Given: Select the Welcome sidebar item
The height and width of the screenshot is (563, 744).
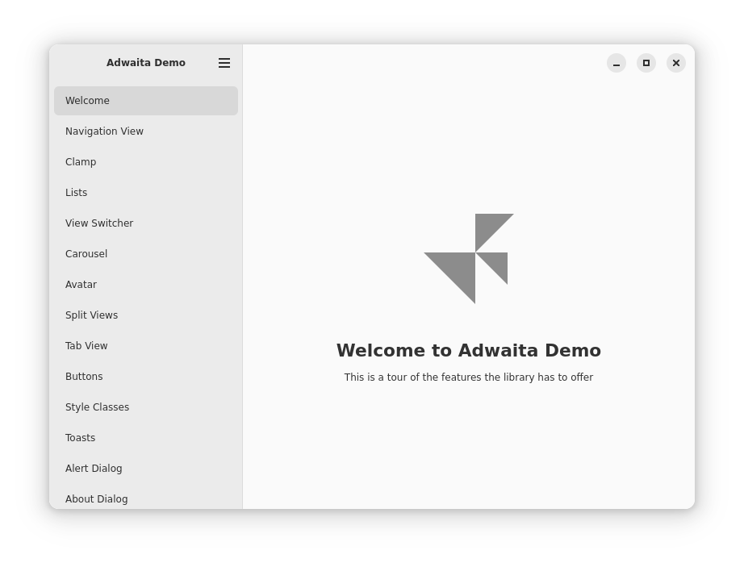Looking at the screenshot, I should [x=145, y=101].
